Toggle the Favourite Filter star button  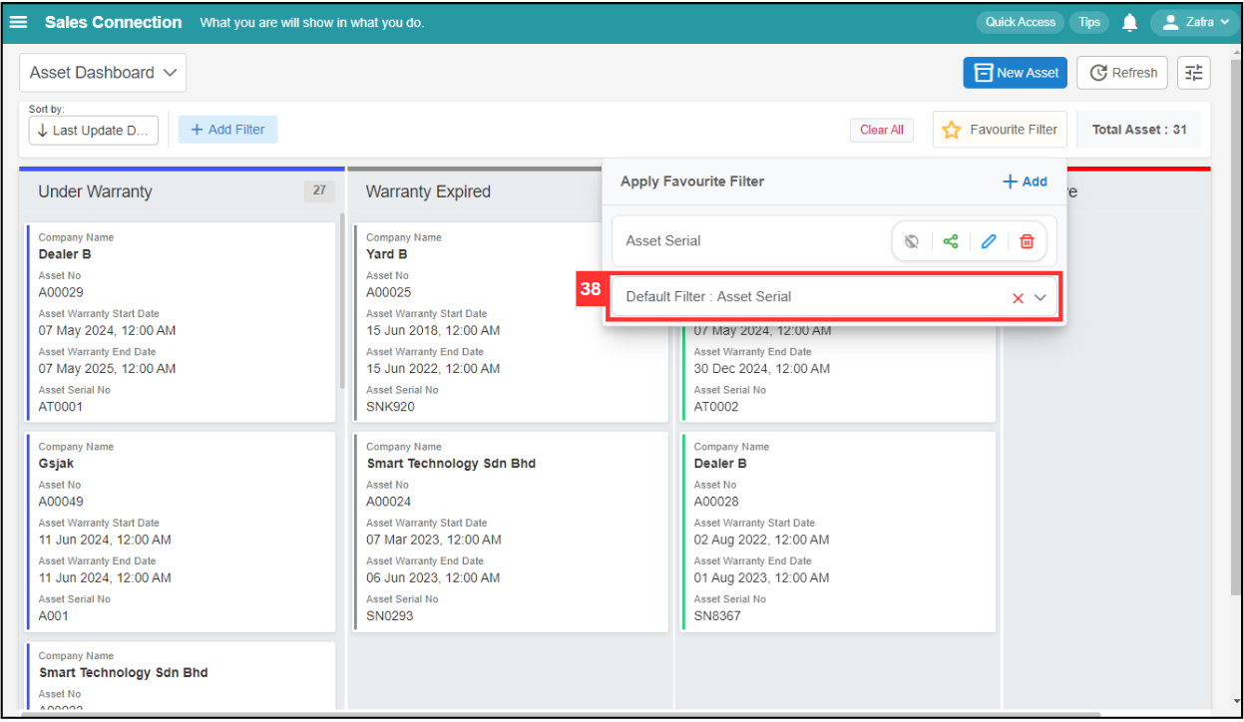tap(1000, 130)
